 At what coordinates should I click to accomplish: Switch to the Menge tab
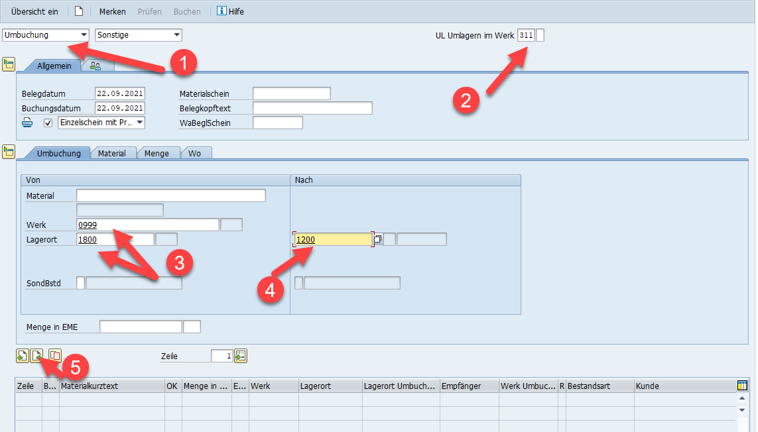(x=157, y=153)
